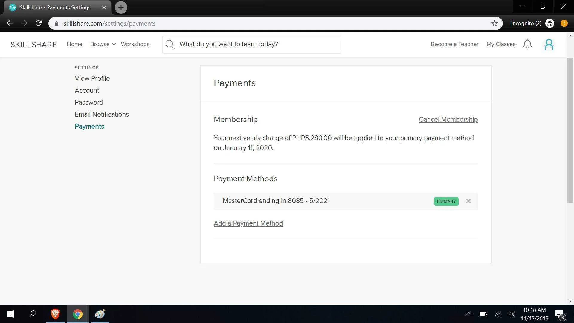Screen dimensions: 574x323
Task: Select the Account settings item
Action: coord(87,90)
